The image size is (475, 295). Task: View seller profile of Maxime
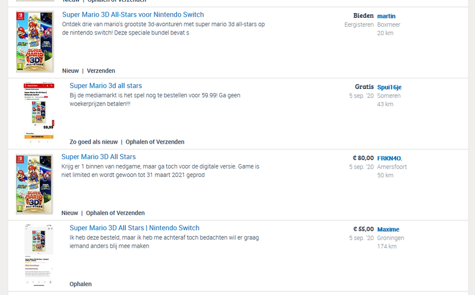tap(388, 230)
